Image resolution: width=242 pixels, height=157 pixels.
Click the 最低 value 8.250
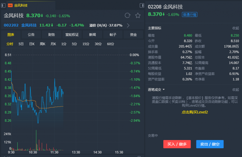235,35
